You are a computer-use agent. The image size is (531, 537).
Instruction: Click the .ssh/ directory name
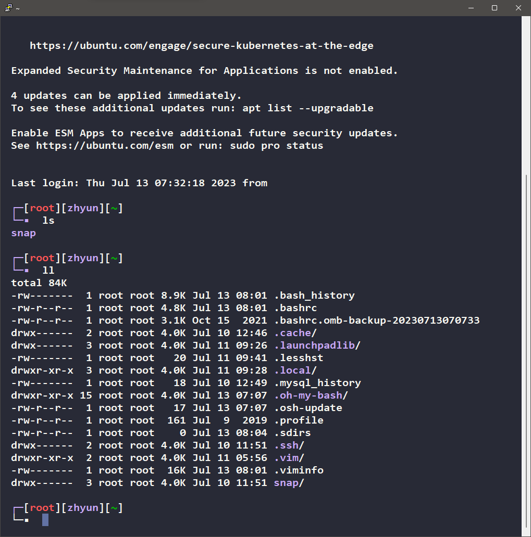(289, 445)
